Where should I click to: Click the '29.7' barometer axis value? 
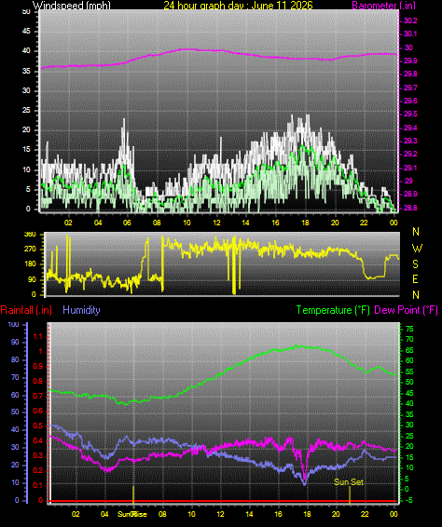coord(410,88)
